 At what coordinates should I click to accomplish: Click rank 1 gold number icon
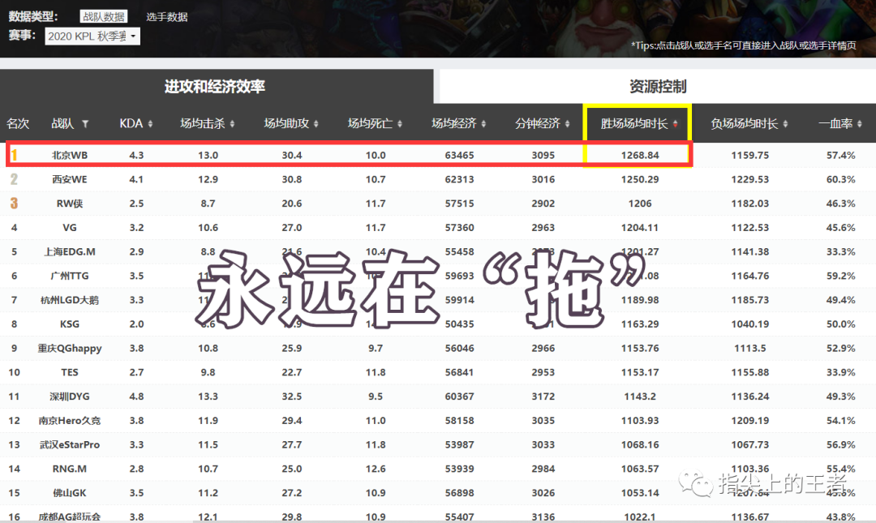tap(14, 155)
